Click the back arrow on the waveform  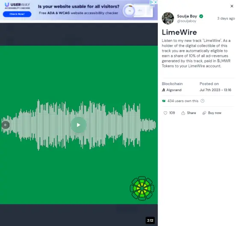(6, 125)
